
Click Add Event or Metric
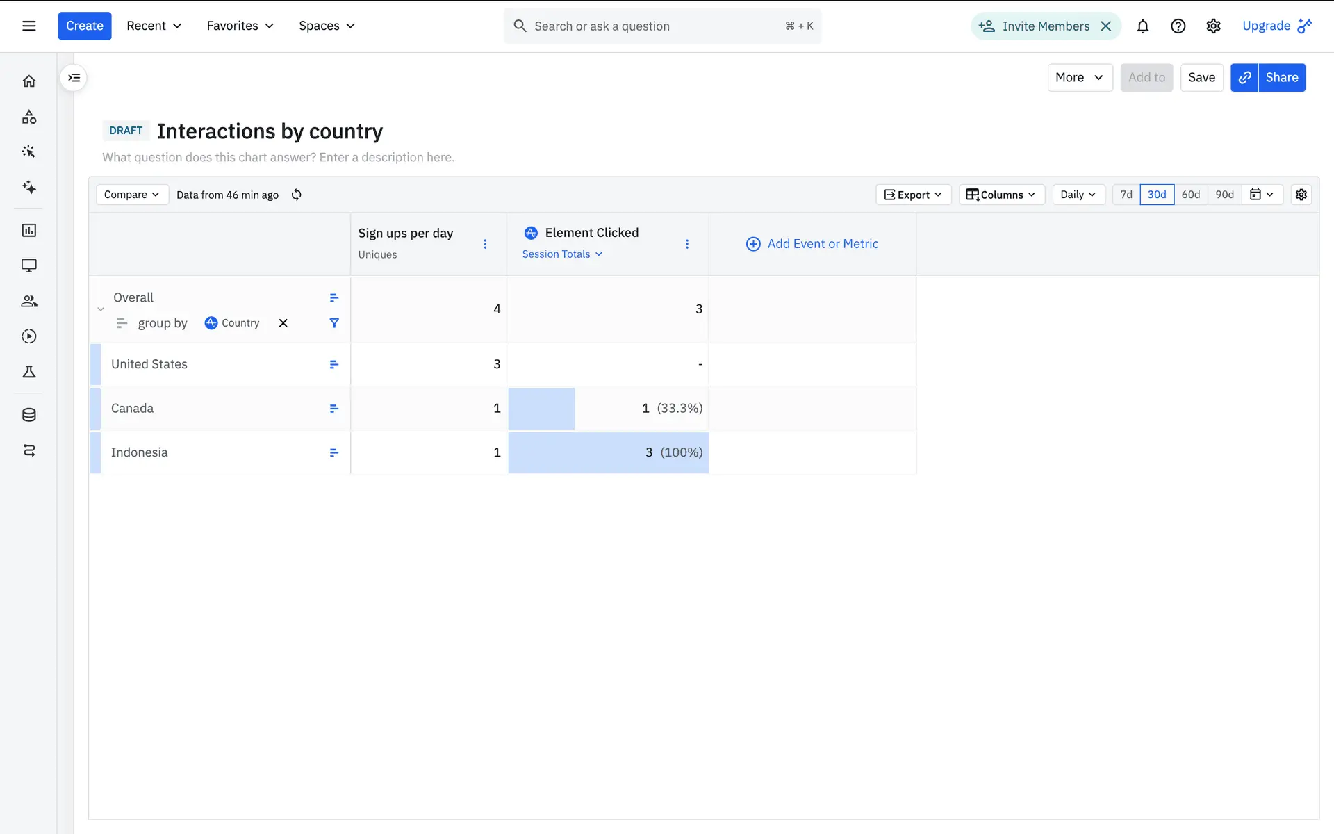812,244
